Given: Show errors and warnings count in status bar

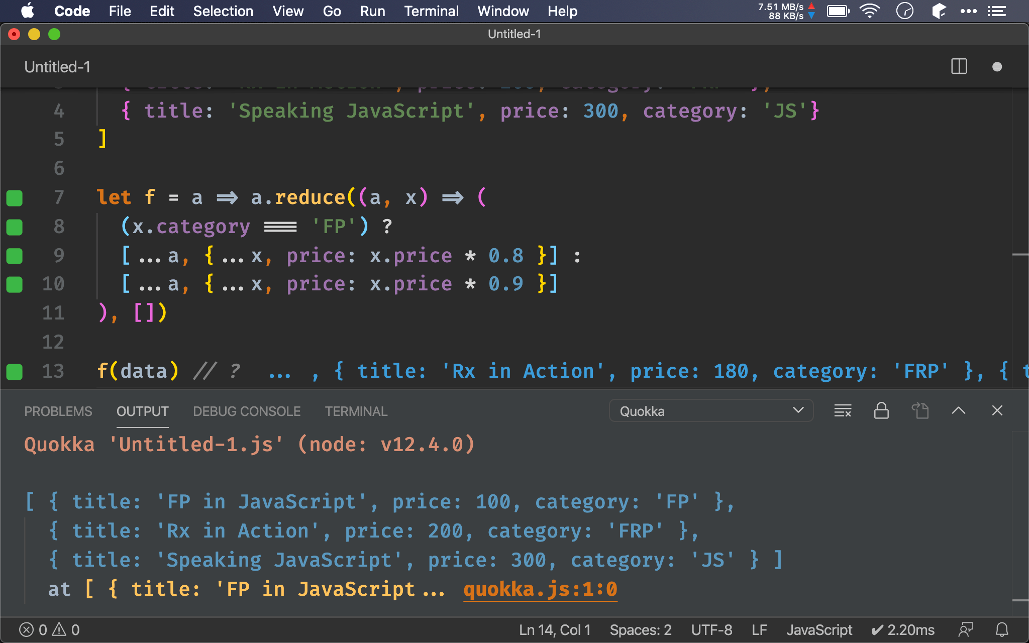Looking at the screenshot, I should click(x=49, y=630).
